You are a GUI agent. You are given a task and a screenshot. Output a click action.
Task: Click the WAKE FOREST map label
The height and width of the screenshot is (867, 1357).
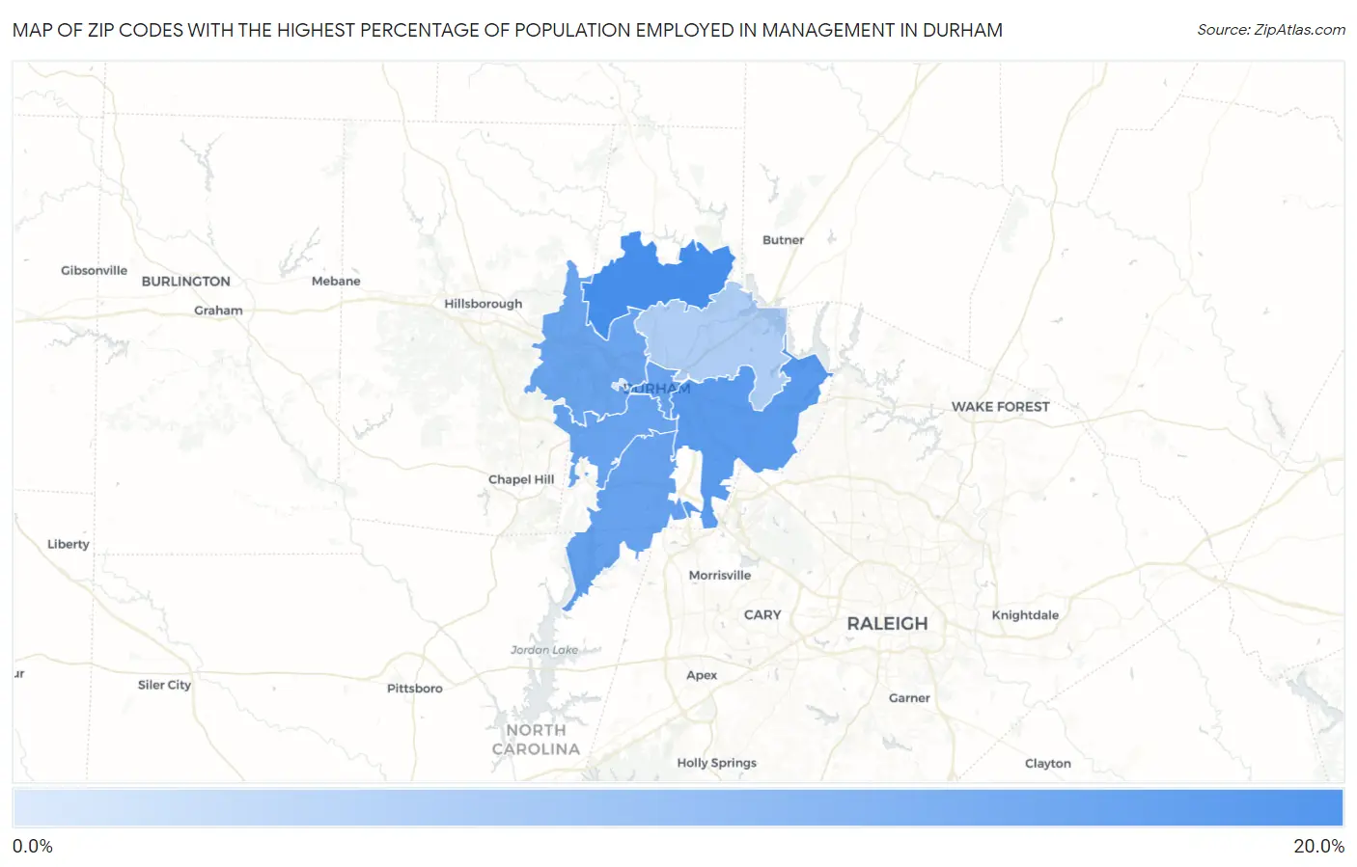(x=1000, y=407)
